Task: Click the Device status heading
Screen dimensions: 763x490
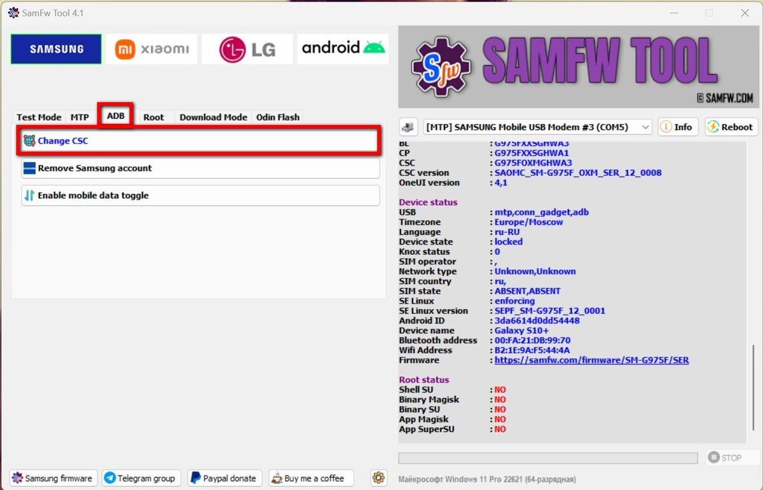Action: [428, 202]
